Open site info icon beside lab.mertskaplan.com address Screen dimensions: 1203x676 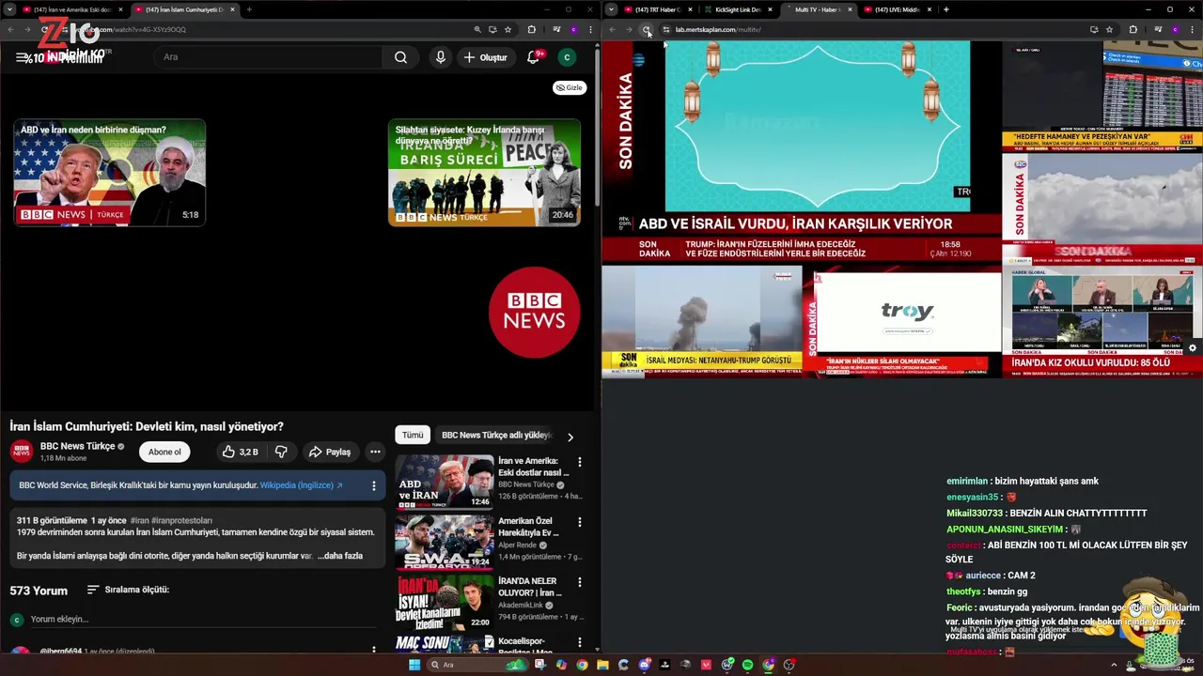(665, 29)
